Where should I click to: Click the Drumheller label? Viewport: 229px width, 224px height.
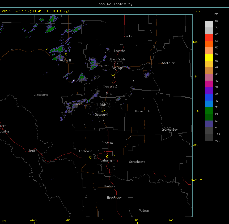(169, 130)
